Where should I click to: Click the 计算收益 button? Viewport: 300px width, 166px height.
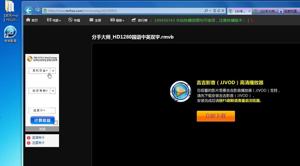pyautogui.click(x=42, y=120)
